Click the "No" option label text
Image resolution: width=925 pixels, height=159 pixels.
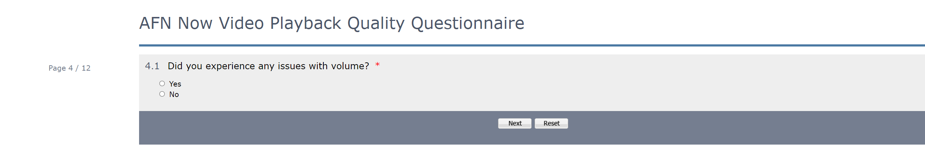tap(174, 94)
